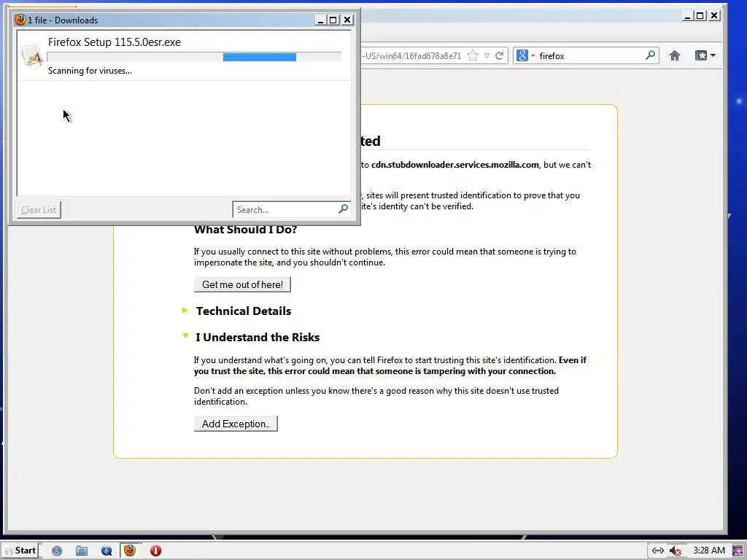Viewport: 747px width, 560px height.
Task: Switch to the Firefox taskbar button
Action: pos(130,551)
